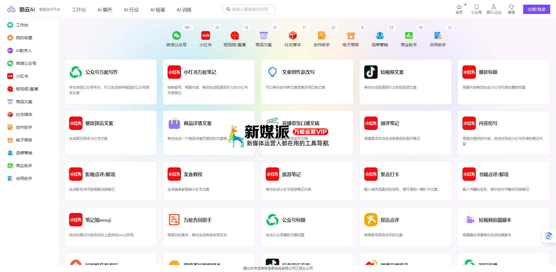The width and height of the screenshot is (556, 272).
Task: Open the 公众号 phone icon in header
Action: click(476, 7)
